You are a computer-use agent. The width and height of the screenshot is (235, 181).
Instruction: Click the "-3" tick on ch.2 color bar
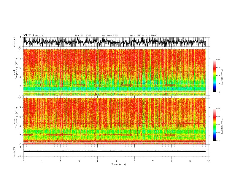click(219, 109)
